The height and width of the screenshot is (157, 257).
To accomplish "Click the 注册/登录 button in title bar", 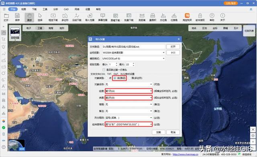I will point(230,3).
